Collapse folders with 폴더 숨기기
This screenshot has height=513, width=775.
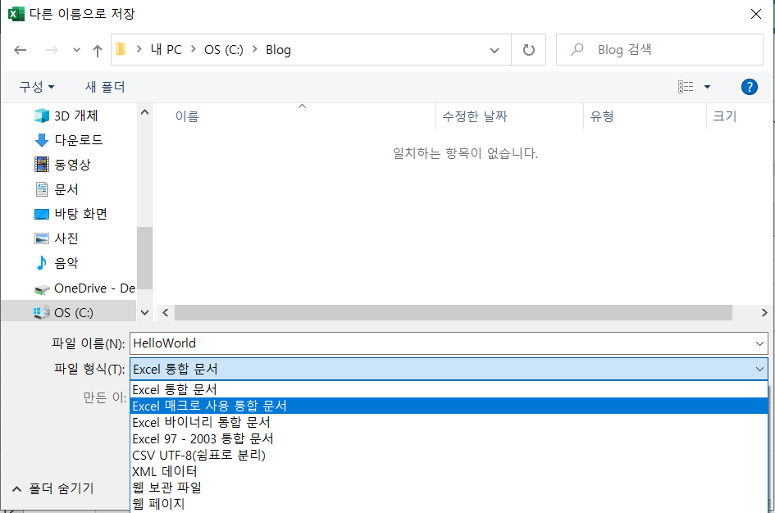point(52,488)
